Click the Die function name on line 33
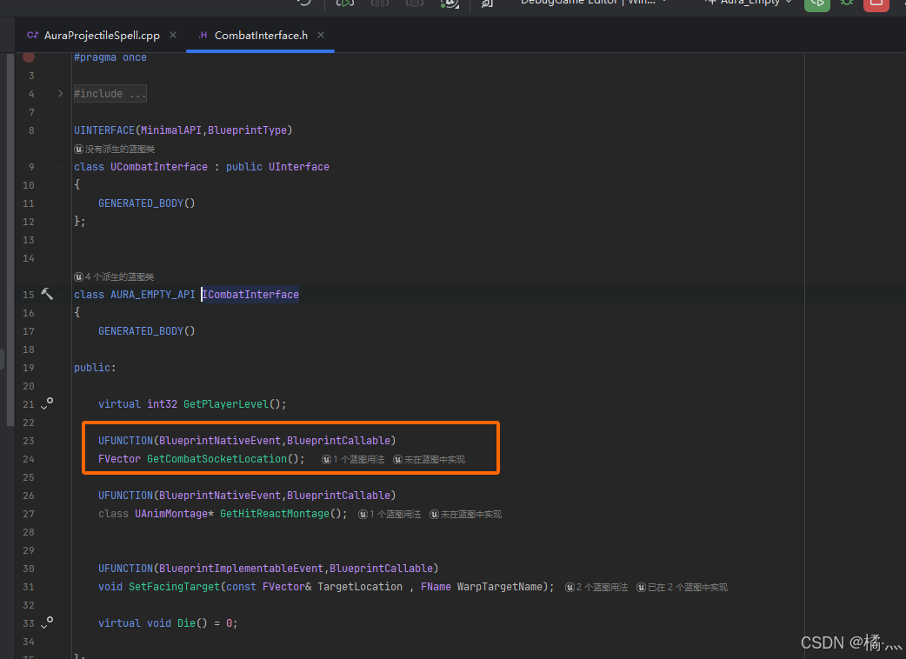The width and height of the screenshot is (906, 659). pos(186,622)
